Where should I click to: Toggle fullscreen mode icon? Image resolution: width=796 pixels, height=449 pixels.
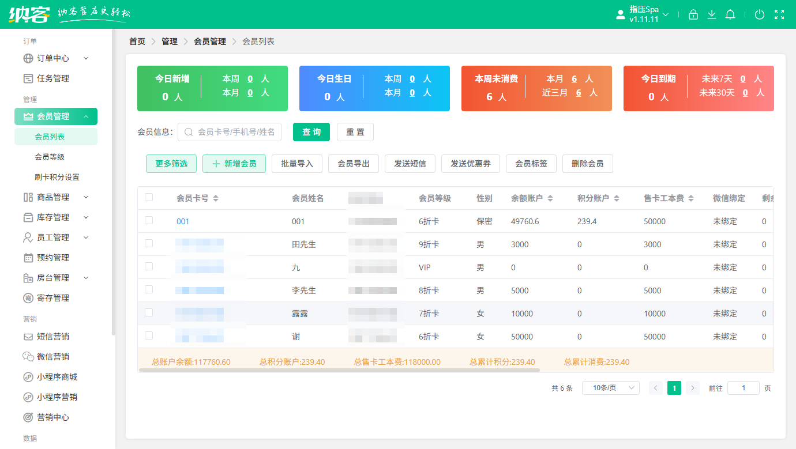pyautogui.click(x=779, y=15)
